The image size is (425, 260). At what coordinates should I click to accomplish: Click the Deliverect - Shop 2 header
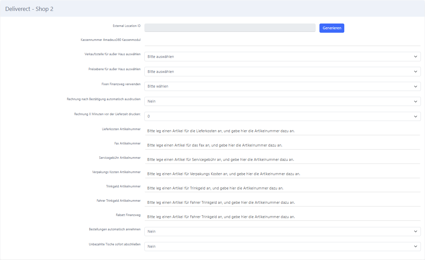coord(29,9)
